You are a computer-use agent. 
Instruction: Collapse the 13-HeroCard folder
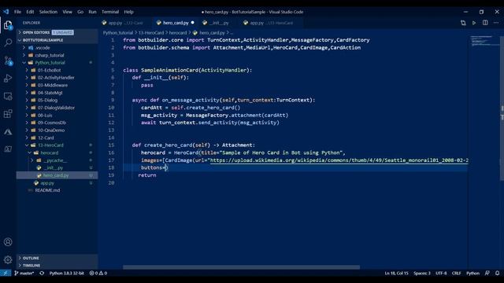click(x=57, y=145)
